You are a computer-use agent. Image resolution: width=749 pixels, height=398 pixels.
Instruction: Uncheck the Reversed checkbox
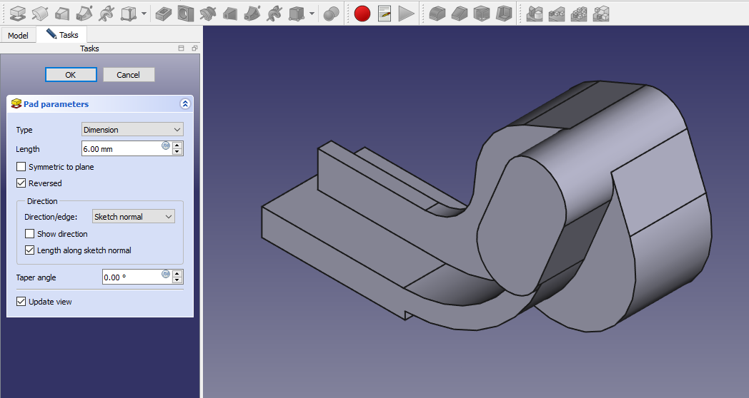pyautogui.click(x=21, y=183)
